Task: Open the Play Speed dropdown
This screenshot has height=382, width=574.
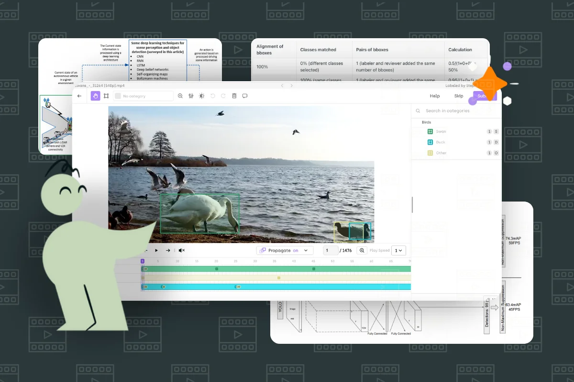Action: (398, 250)
